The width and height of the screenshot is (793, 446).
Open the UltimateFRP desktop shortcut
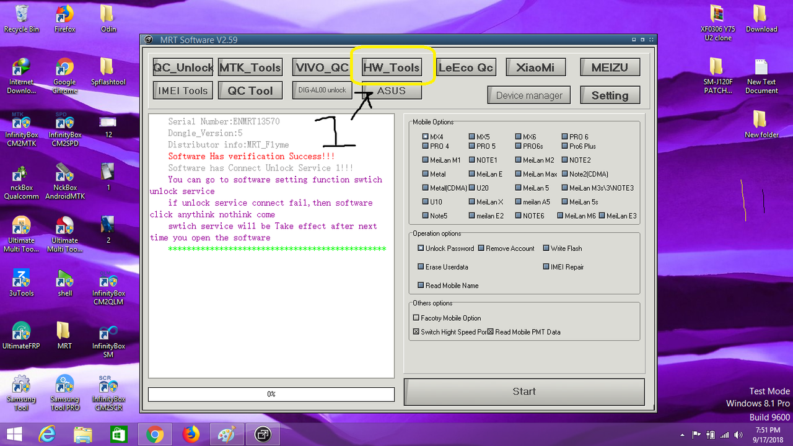tap(21, 336)
